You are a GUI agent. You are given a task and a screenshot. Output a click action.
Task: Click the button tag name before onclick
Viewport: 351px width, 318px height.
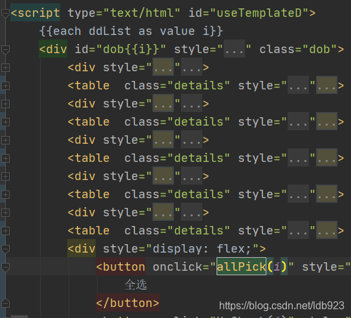tap(124, 267)
